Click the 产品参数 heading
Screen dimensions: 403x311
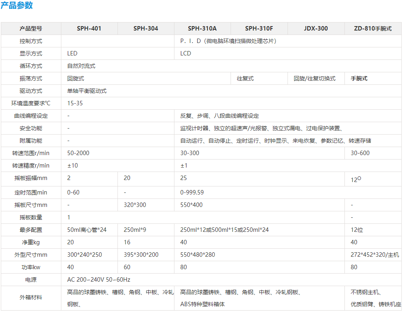tap(17, 5)
